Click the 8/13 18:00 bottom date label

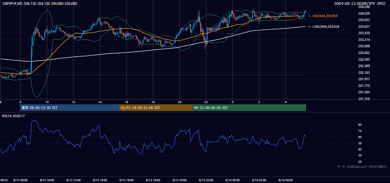pyautogui.click(x=153, y=180)
